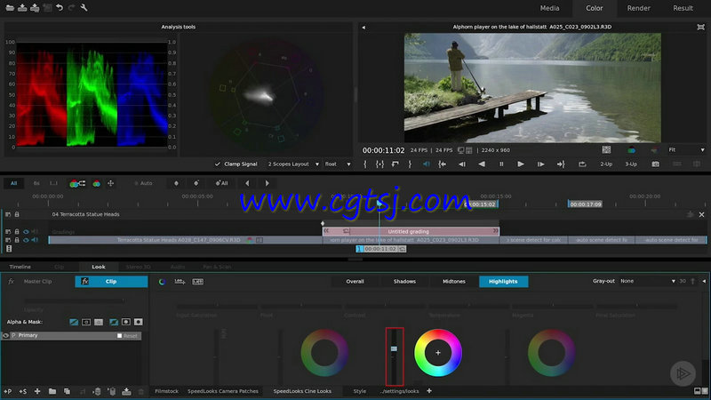711x400 pixels.
Task: Open project folder icon in top toolbar
Action: (x=10, y=8)
